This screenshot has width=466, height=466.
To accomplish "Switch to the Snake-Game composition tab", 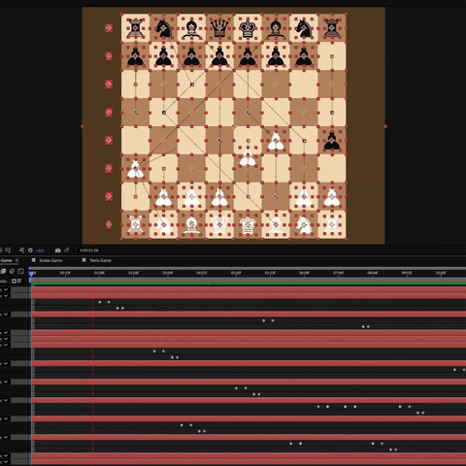I will (50, 260).
